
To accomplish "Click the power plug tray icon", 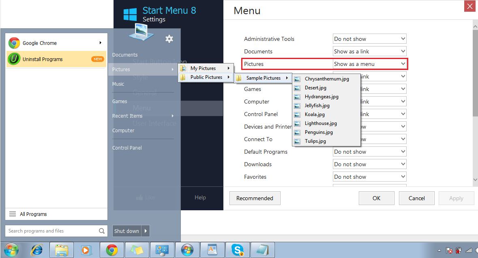I will point(459,250).
